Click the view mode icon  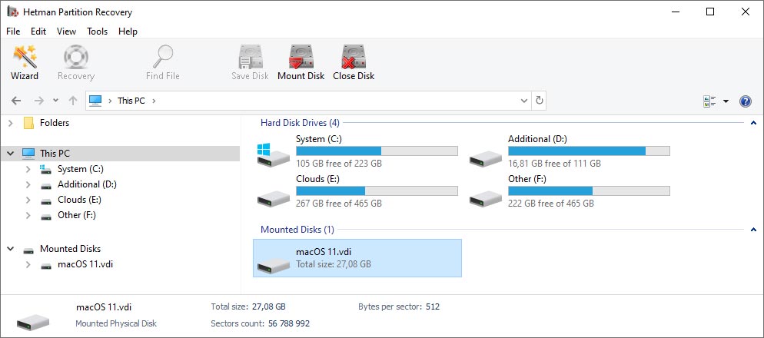(x=709, y=101)
